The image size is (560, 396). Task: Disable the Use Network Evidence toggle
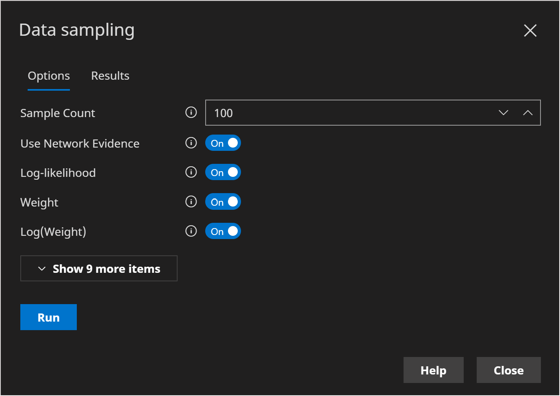223,143
